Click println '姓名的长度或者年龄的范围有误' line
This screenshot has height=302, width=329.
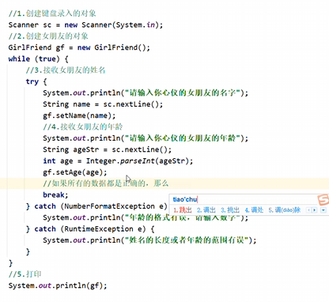tap(149, 240)
